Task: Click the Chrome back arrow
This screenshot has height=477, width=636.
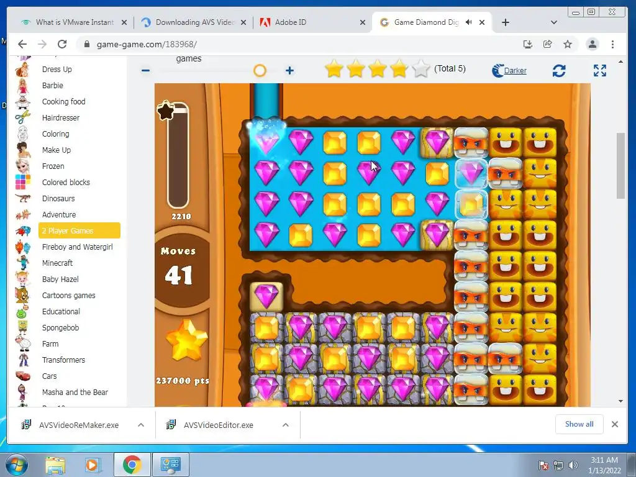Action: (22, 44)
